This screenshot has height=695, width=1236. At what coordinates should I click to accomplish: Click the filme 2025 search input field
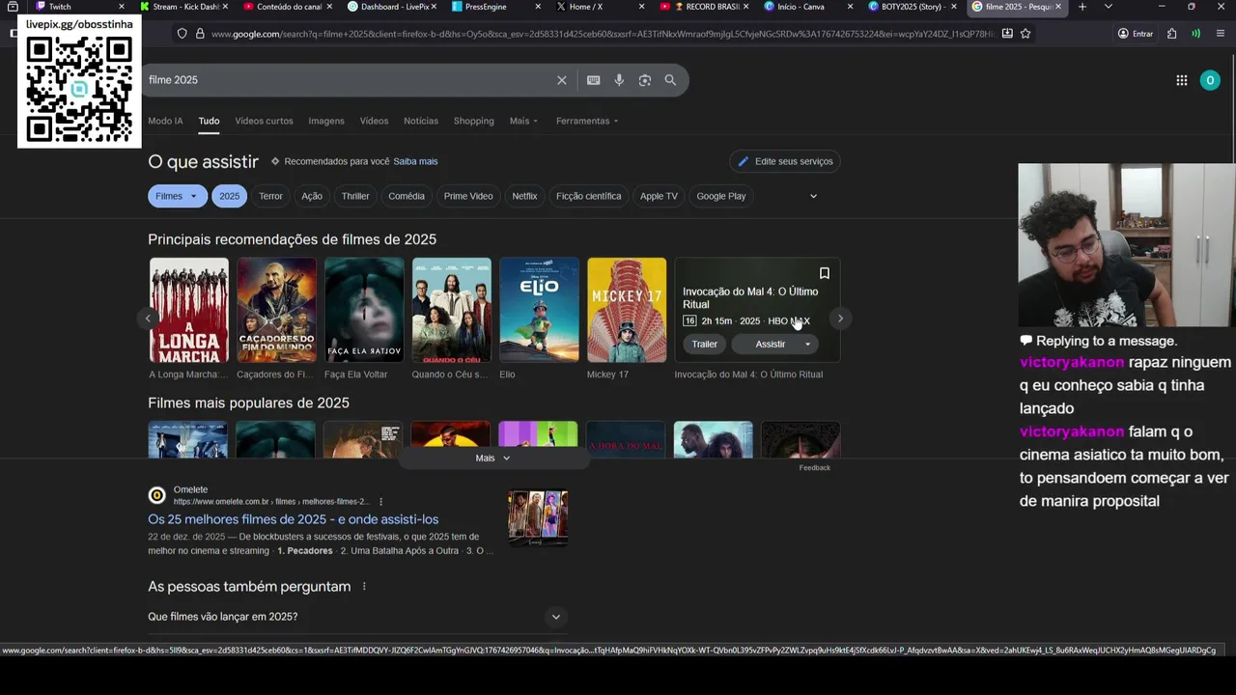(x=348, y=80)
